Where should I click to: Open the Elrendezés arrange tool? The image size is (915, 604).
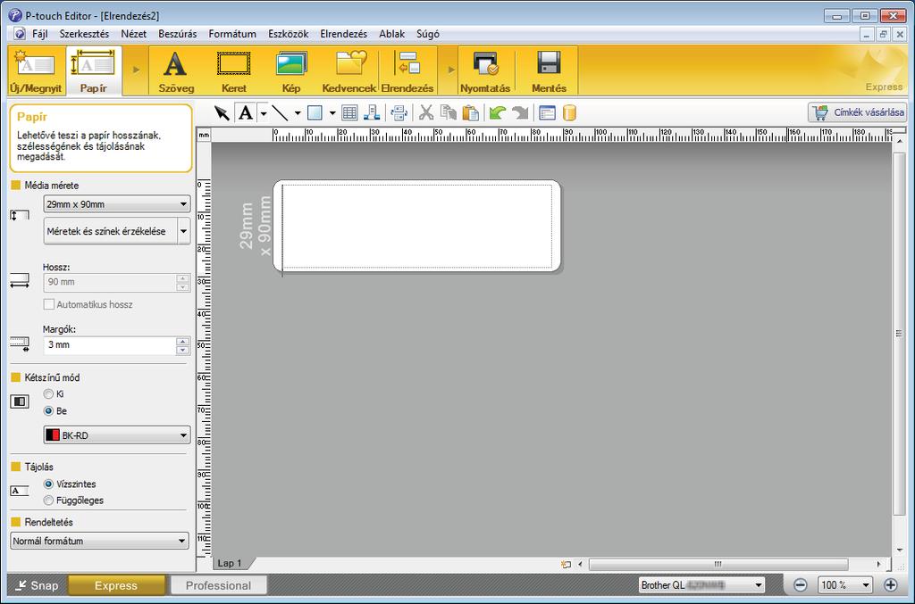[x=407, y=71]
